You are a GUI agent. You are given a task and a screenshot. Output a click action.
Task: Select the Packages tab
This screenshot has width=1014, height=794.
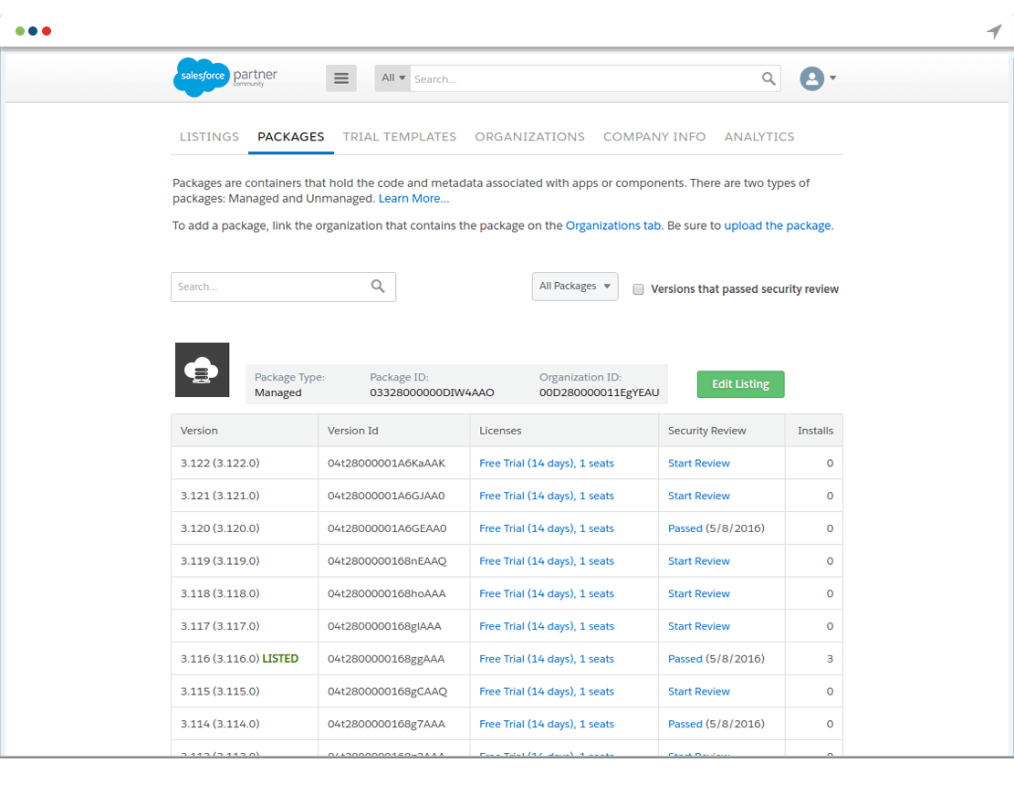click(x=291, y=136)
